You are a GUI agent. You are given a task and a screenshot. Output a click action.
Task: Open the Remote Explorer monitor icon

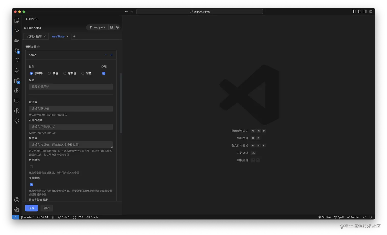17,101
